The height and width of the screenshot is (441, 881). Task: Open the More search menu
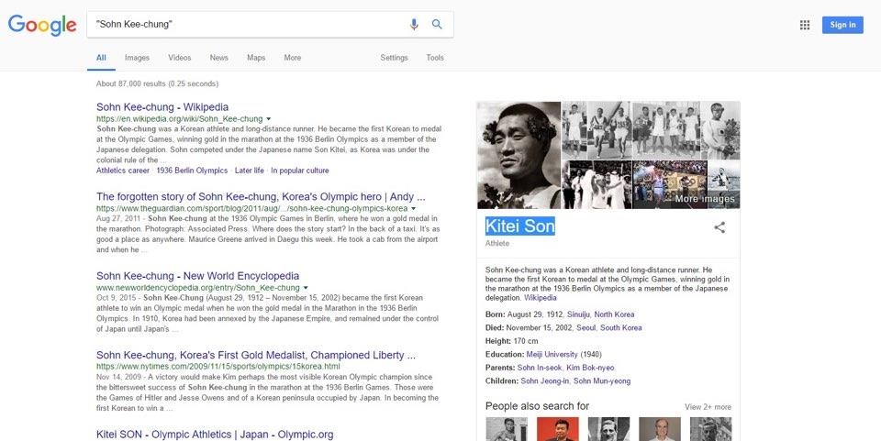click(292, 58)
